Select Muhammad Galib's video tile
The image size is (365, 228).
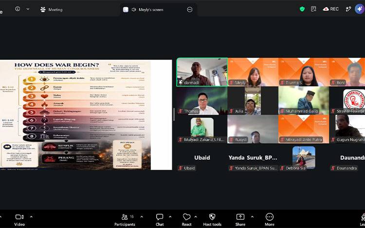click(304, 101)
